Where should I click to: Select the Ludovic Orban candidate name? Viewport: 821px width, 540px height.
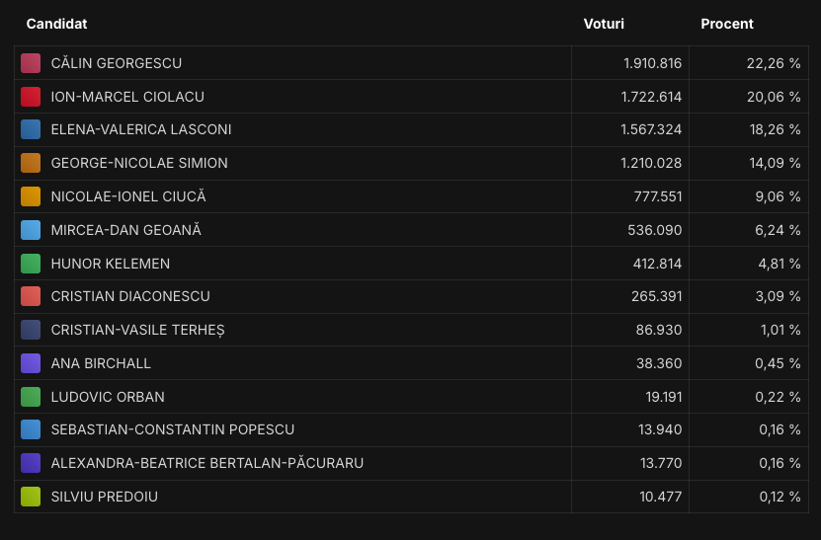pyautogui.click(x=108, y=397)
